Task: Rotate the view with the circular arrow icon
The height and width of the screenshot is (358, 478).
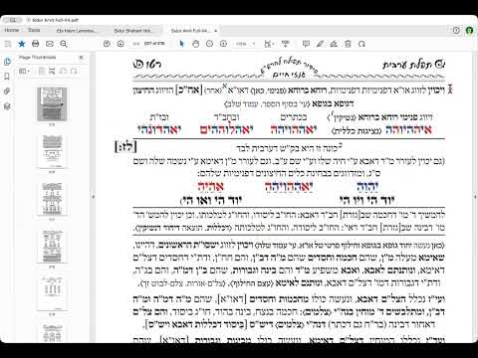Action: (x=361, y=44)
